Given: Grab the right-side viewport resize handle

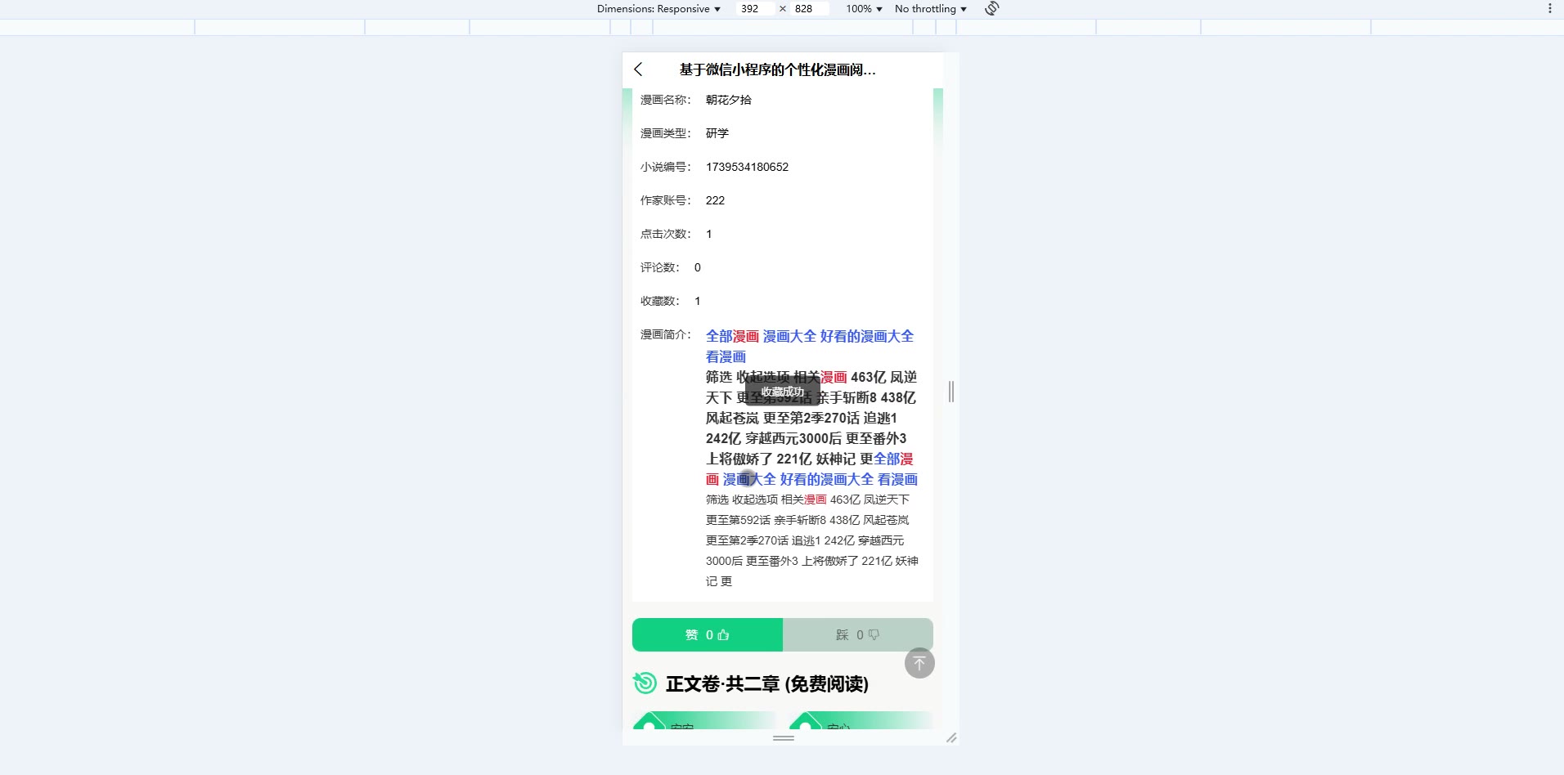Looking at the screenshot, I should (x=951, y=392).
